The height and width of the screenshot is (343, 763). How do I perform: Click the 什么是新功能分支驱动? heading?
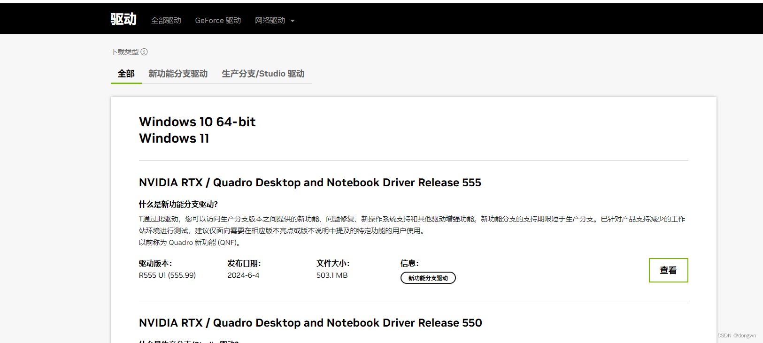[178, 204]
